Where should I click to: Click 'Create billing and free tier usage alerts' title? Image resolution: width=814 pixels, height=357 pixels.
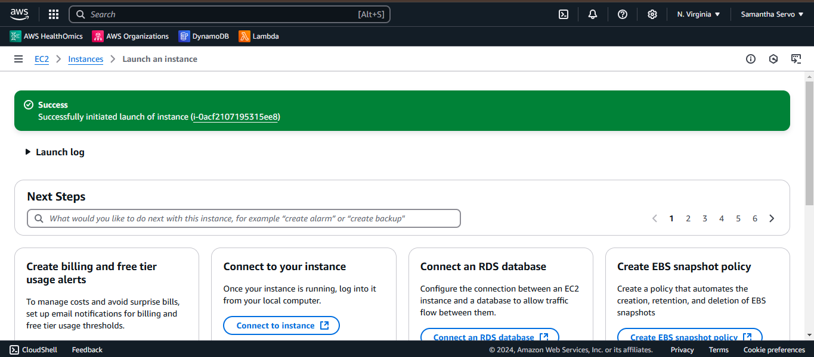(x=92, y=273)
